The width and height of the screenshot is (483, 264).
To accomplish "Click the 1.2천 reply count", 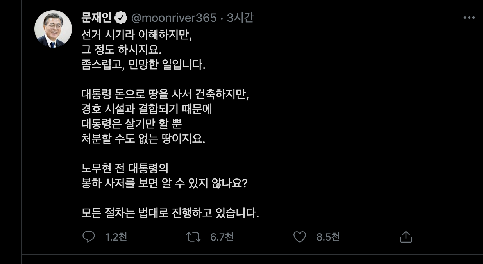I will 116,237.
